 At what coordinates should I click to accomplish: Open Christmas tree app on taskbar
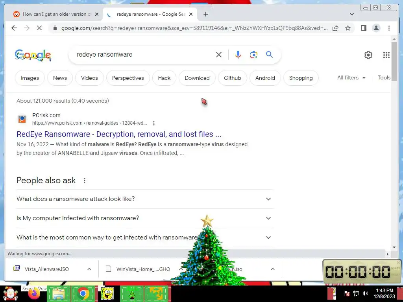pos(131,293)
